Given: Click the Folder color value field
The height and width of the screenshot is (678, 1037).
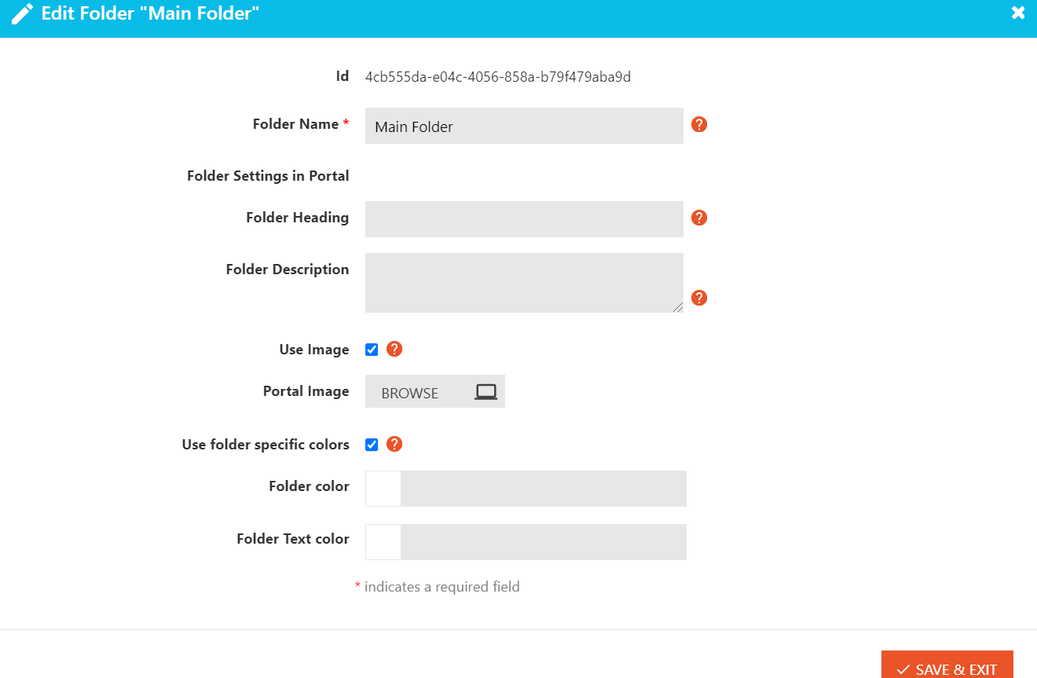Looking at the screenshot, I should [x=544, y=489].
